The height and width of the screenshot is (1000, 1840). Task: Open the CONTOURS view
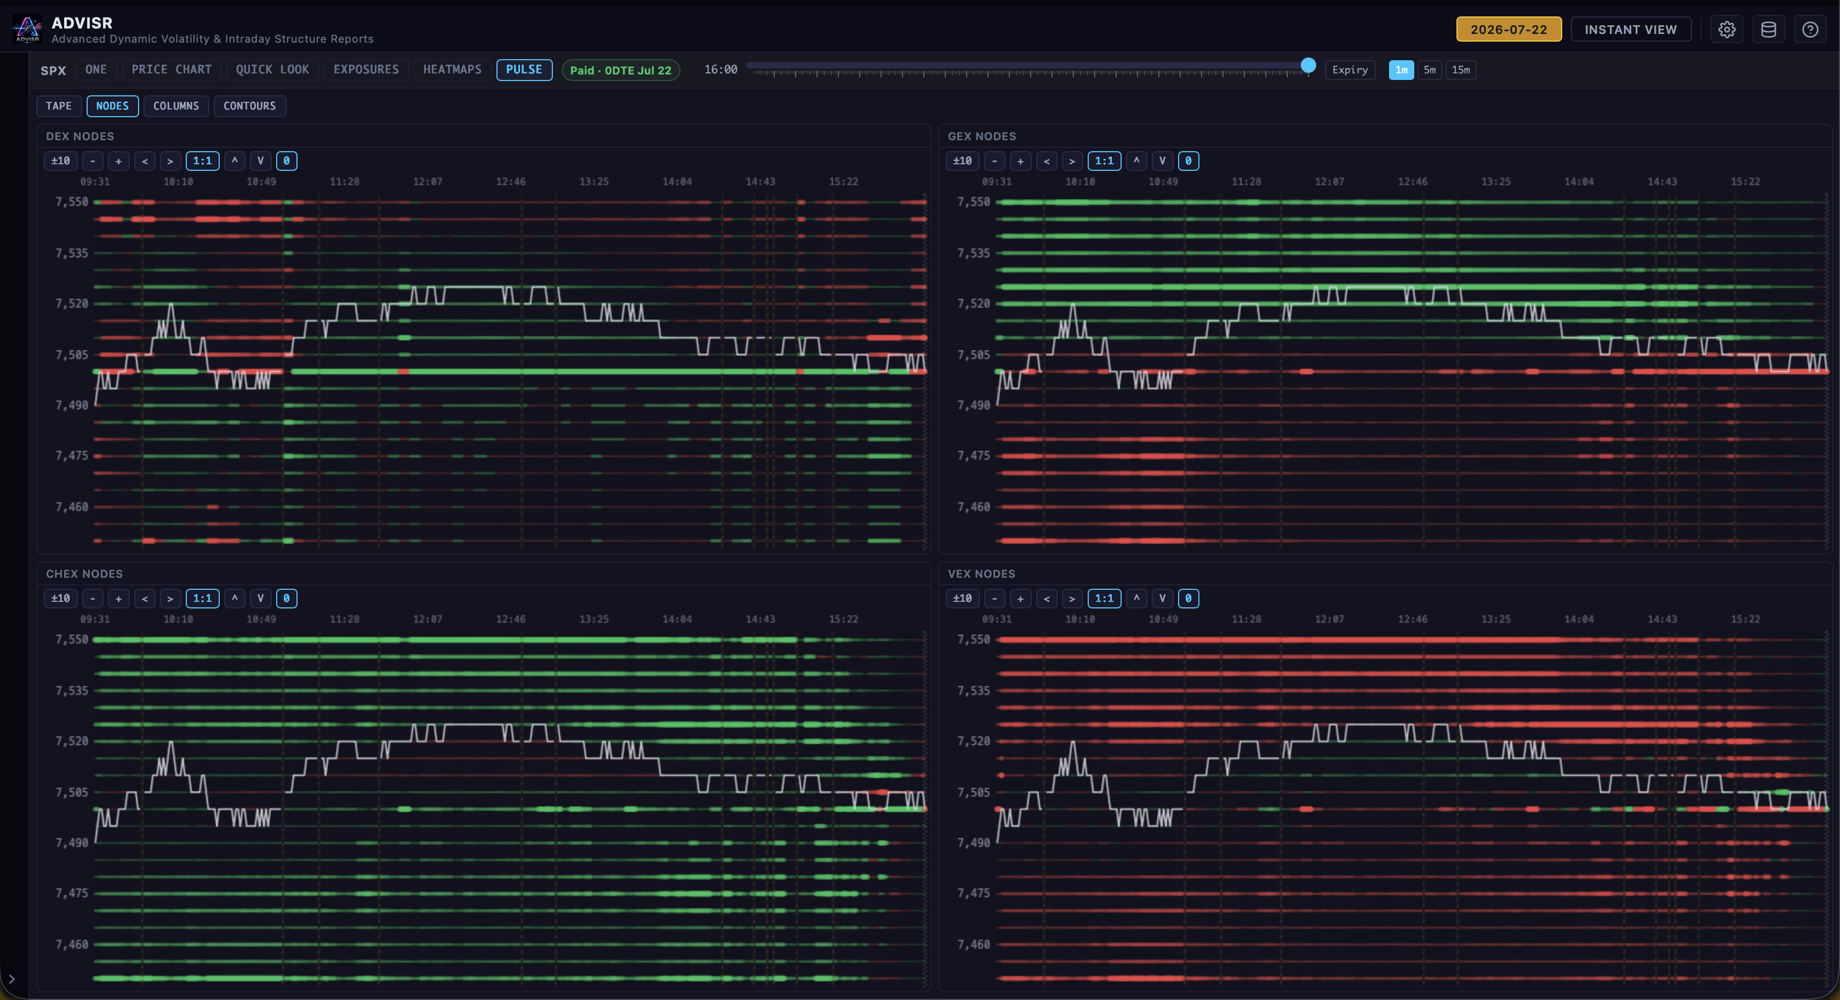coord(249,106)
